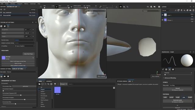Toggle the rough material channel
This screenshot has height=110, width=195.
point(177,97)
